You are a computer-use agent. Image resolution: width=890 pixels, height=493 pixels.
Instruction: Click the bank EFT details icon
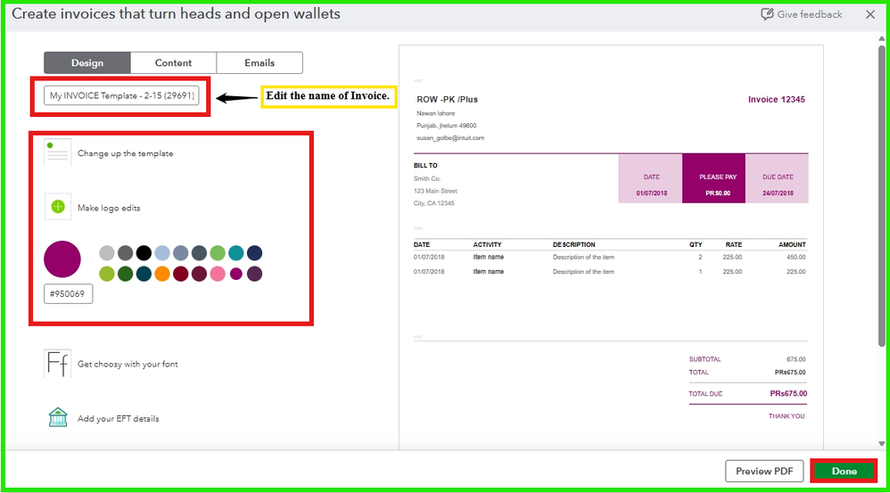[58, 417]
